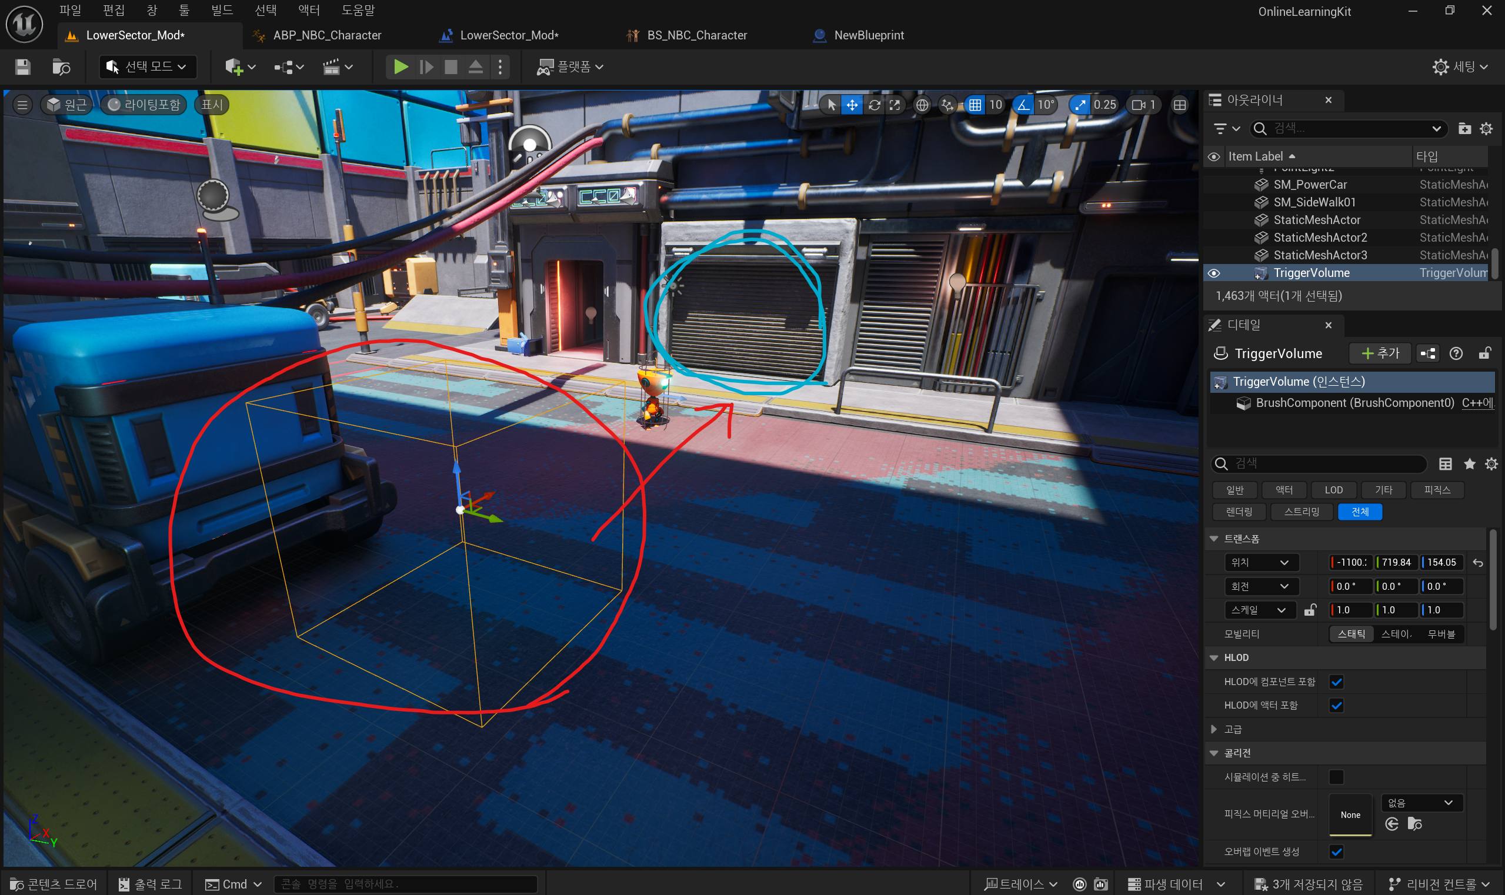Click the lock icon in Details header
The width and height of the screenshot is (1505, 895).
[1484, 353]
